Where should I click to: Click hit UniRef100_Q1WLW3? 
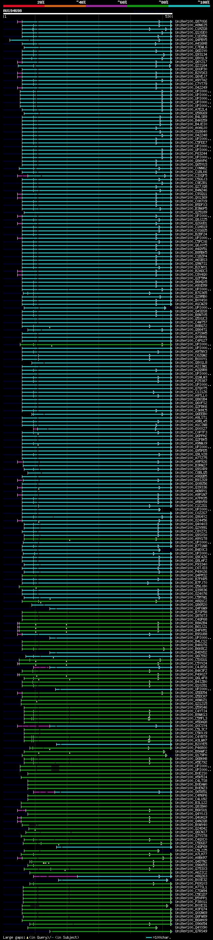coord(191,377)
